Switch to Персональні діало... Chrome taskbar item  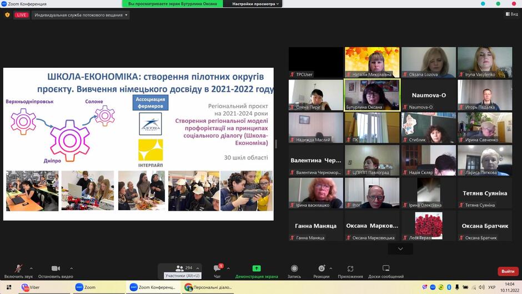(x=208, y=287)
